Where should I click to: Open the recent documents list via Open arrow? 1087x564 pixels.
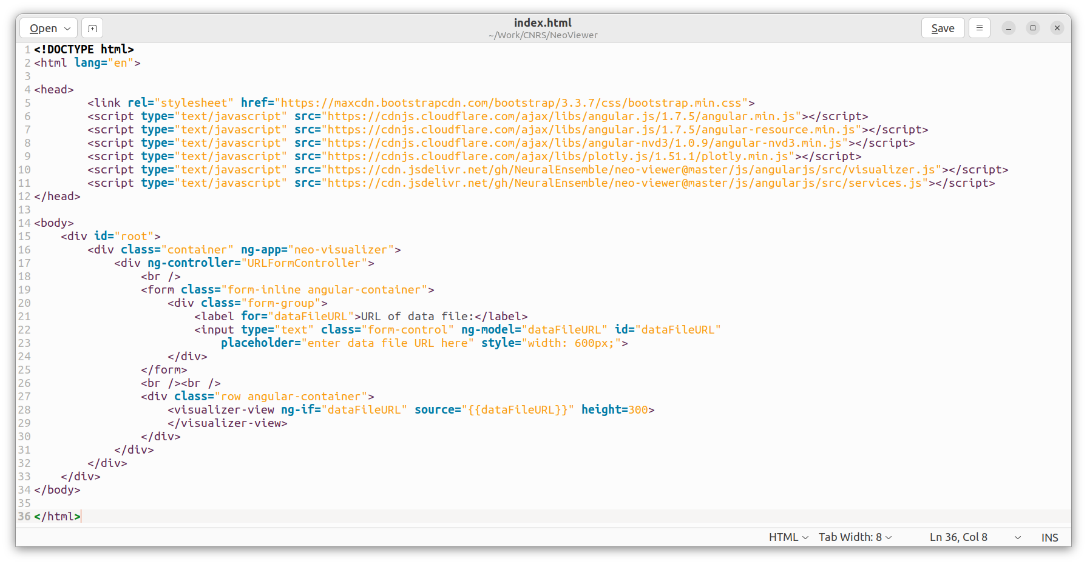(66, 28)
